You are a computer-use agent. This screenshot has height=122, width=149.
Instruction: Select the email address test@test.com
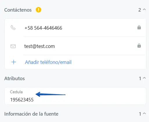coord(40,46)
